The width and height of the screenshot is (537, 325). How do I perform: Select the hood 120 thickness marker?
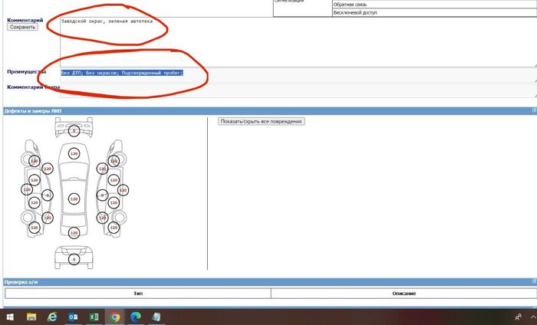74,153
